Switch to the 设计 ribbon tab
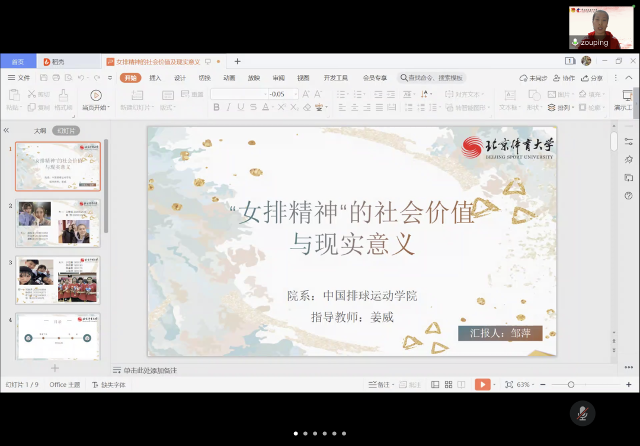640x446 pixels. tap(180, 78)
